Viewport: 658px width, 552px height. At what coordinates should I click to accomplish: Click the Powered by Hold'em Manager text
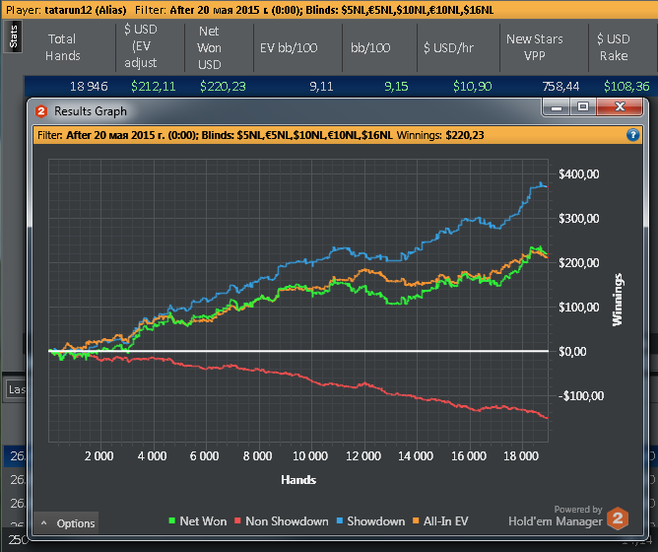click(556, 517)
